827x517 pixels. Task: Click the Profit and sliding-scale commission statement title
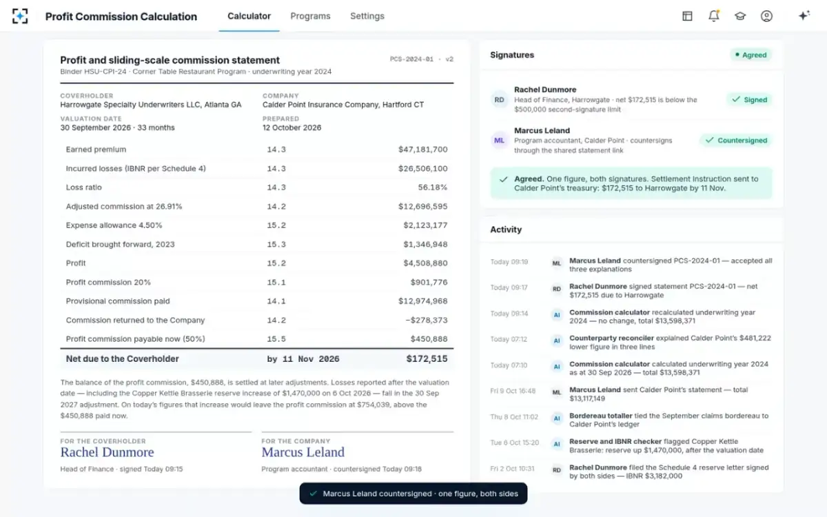coord(170,60)
